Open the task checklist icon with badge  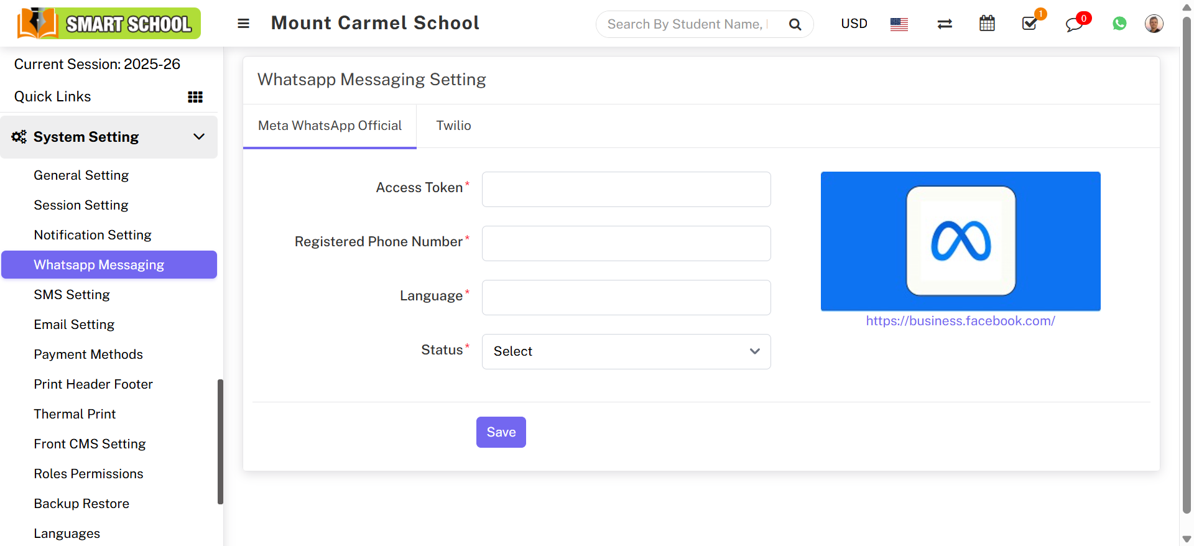(1030, 24)
